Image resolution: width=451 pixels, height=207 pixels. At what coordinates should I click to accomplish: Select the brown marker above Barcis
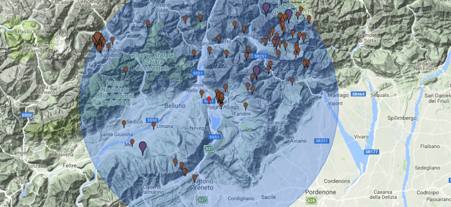pos(292,80)
